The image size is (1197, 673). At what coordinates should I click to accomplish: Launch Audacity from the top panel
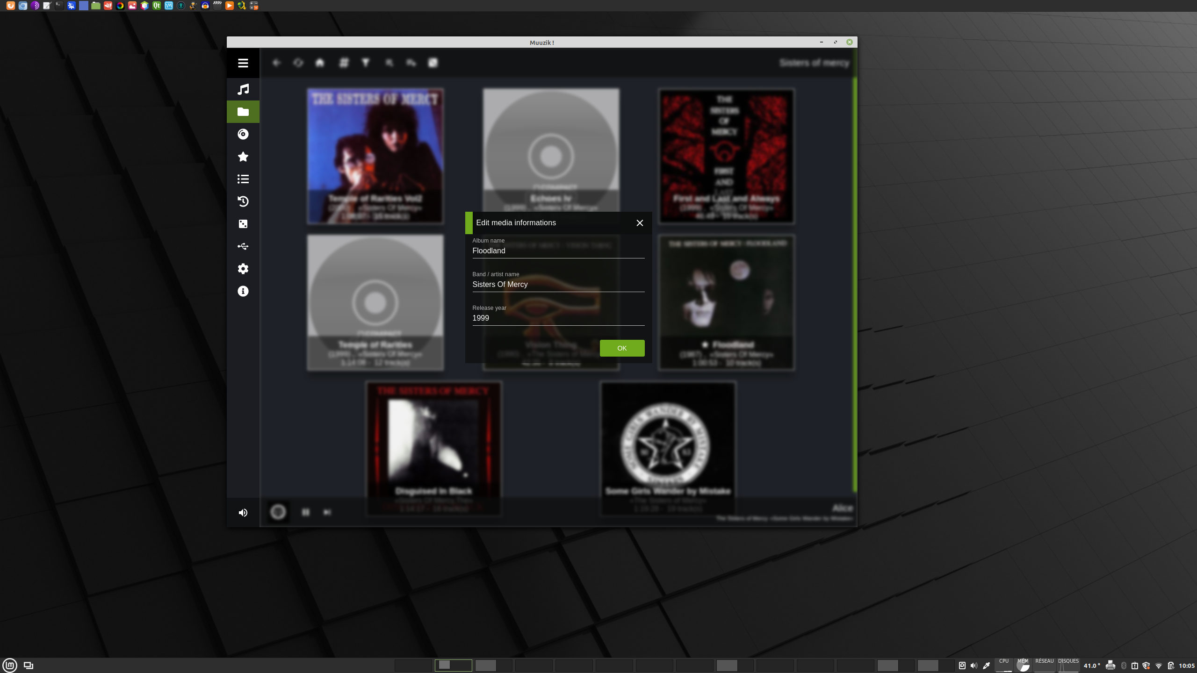click(x=205, y=6)
